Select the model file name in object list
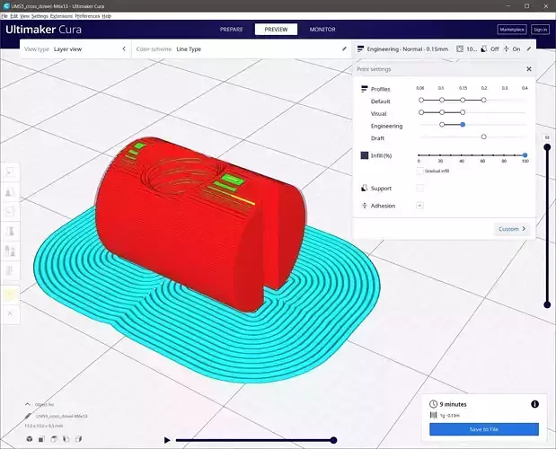The width and height of the screenshot is (556, 449). 62,416
